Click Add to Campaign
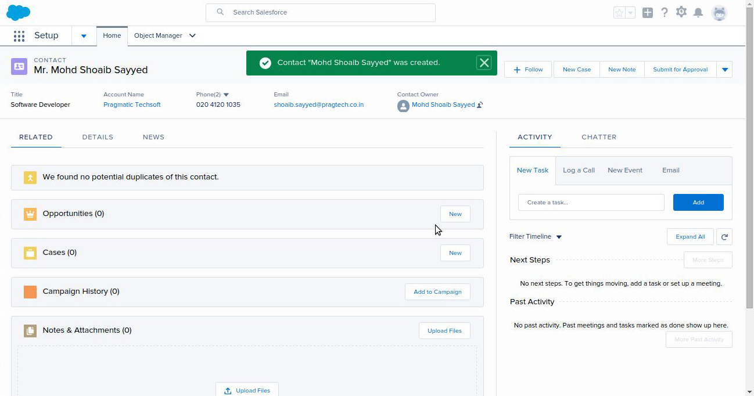The height and width of the screenshot is (396, 754). pos(437,292)
